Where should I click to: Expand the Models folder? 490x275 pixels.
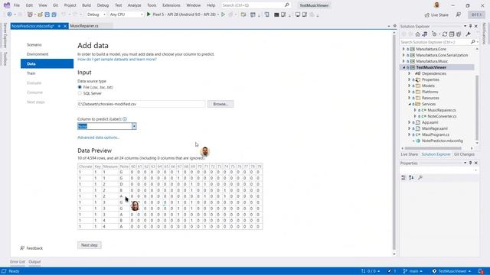(x=409, y=86)
